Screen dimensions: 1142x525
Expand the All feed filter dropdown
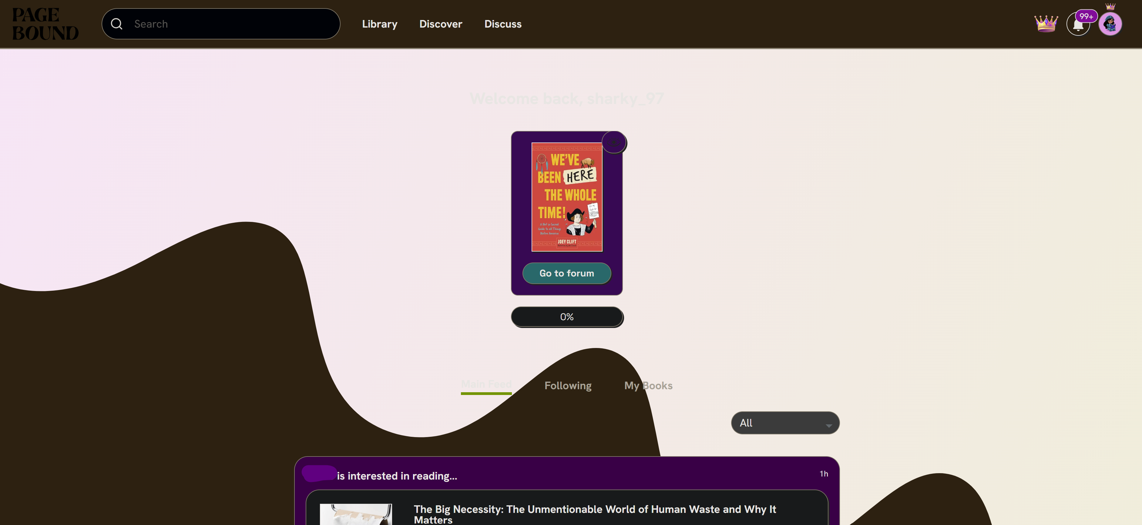pos(785,423)
